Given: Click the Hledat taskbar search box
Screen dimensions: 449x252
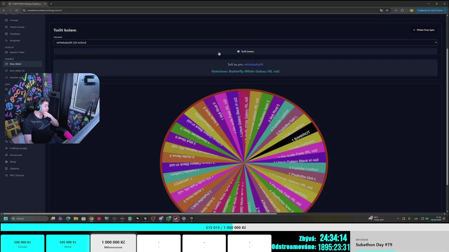Looking at the screenshot, I should pyautogui.click(x=29, y=218).
